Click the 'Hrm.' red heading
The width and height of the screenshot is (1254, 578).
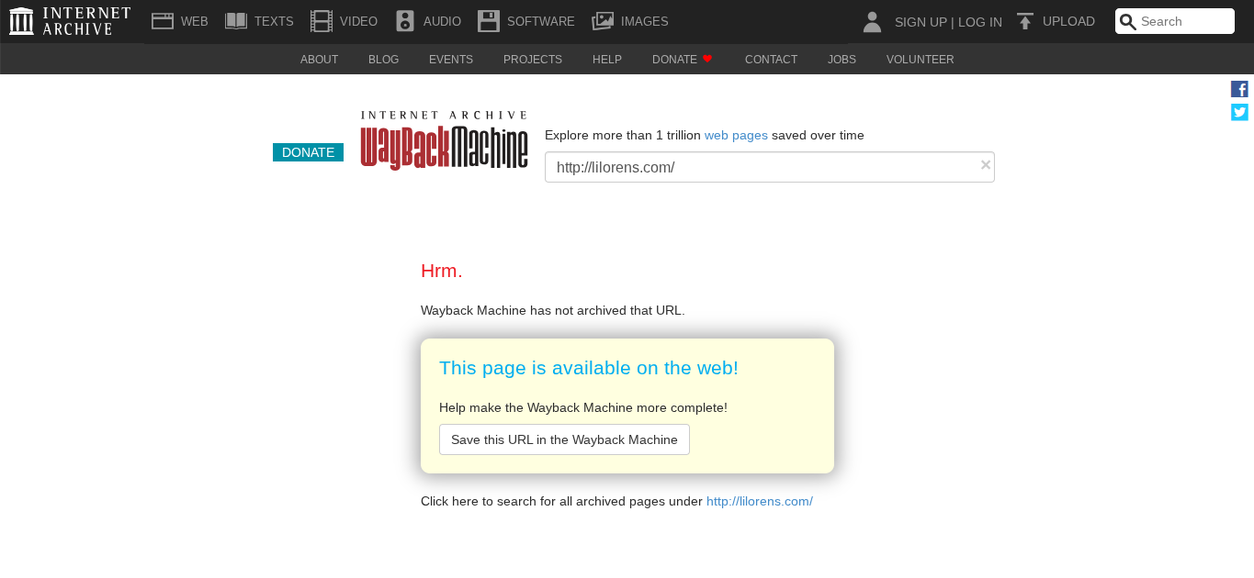442,271
